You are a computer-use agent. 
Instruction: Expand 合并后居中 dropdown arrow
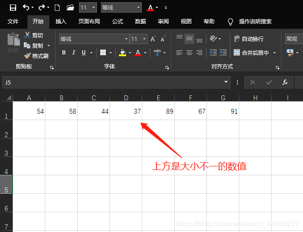[x=274, y=53]
